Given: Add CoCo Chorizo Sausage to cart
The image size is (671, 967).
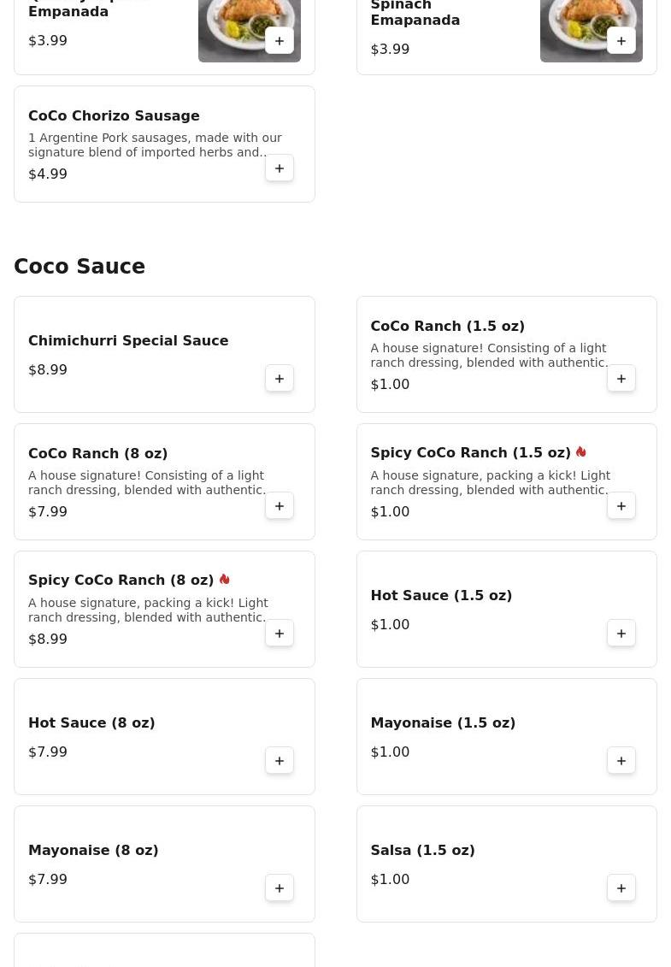Looking at the screenshot, I should point(280,168).
